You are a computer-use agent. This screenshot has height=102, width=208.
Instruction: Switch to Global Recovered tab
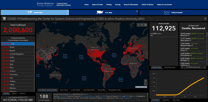tap(170, 67)
